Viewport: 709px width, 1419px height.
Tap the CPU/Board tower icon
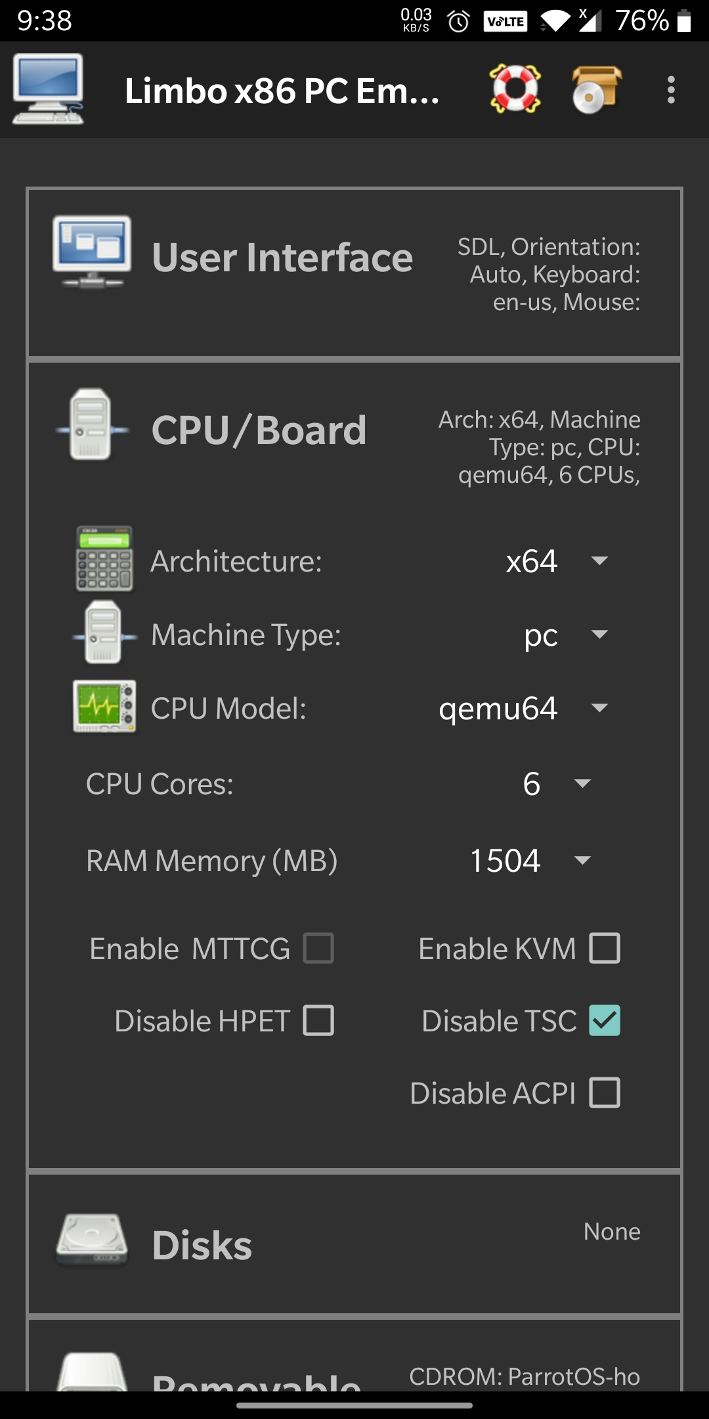click(91, 424)
